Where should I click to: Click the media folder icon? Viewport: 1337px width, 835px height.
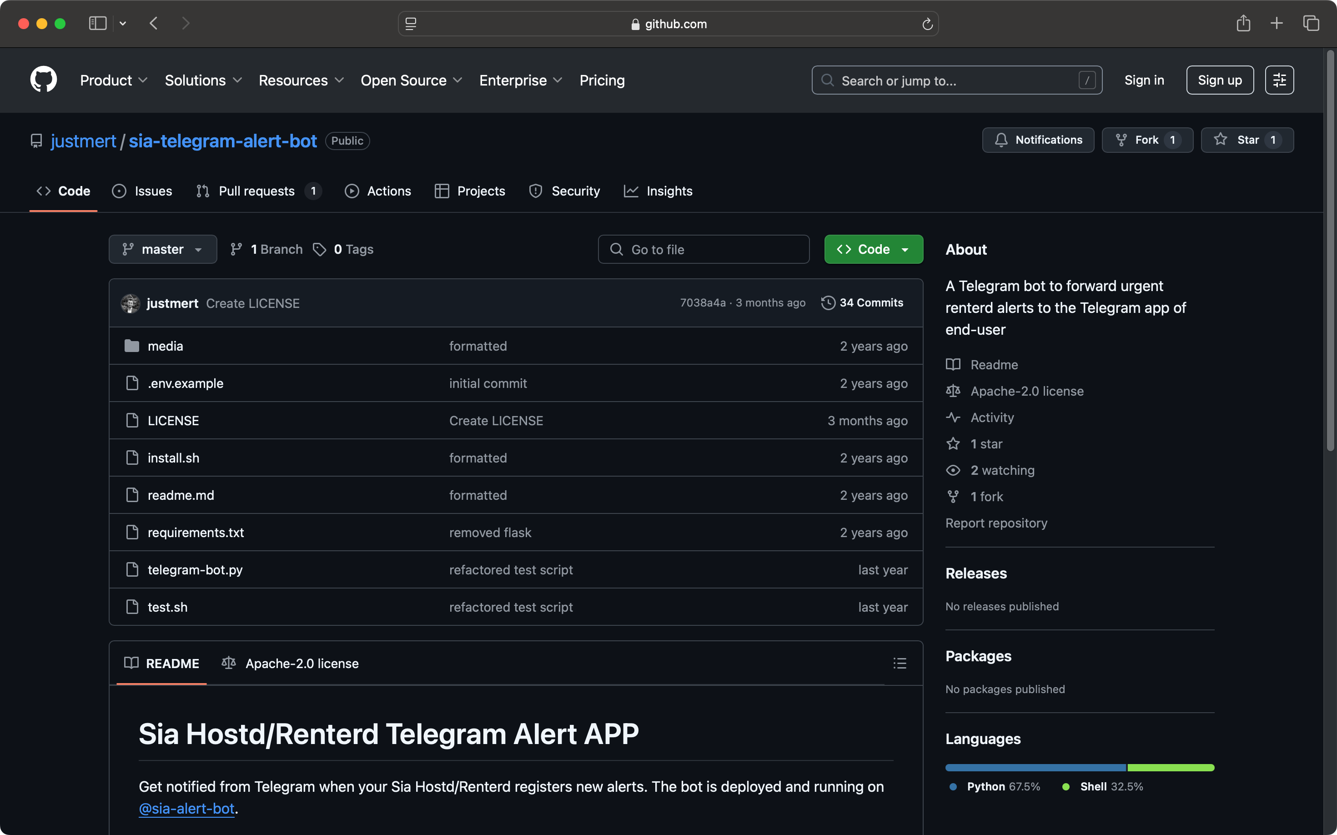click(x=131, y=346)
